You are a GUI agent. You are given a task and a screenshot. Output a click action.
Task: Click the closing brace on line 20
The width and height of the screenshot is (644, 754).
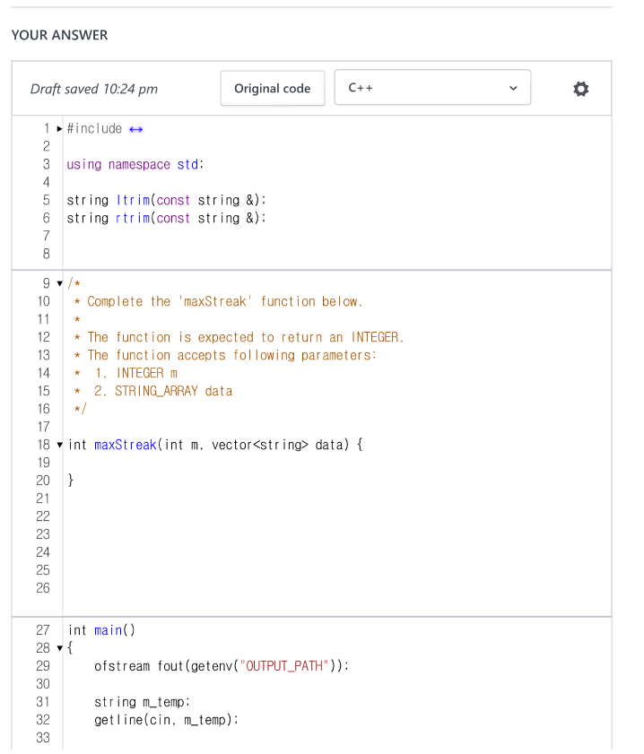71,480
